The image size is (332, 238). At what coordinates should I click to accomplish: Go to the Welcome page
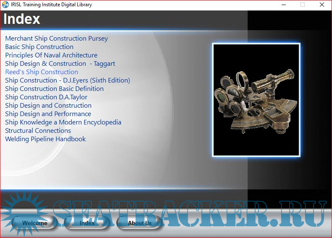pyautogui.click(x=34, y=223)
